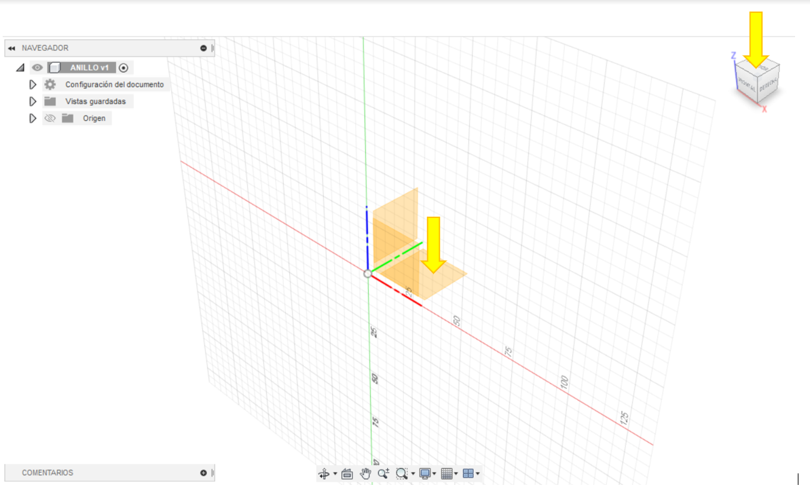Image resolution: width=810 pixels, height=489 pixels.
Task: Click the Viewports layout icon
Action: coord(468,473)
